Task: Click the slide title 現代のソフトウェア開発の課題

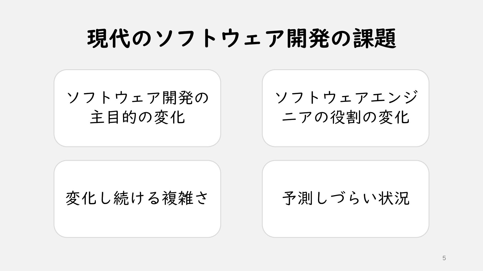Action: [x=242, y=39]
